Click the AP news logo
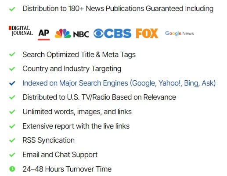 (x=43, y=34)
